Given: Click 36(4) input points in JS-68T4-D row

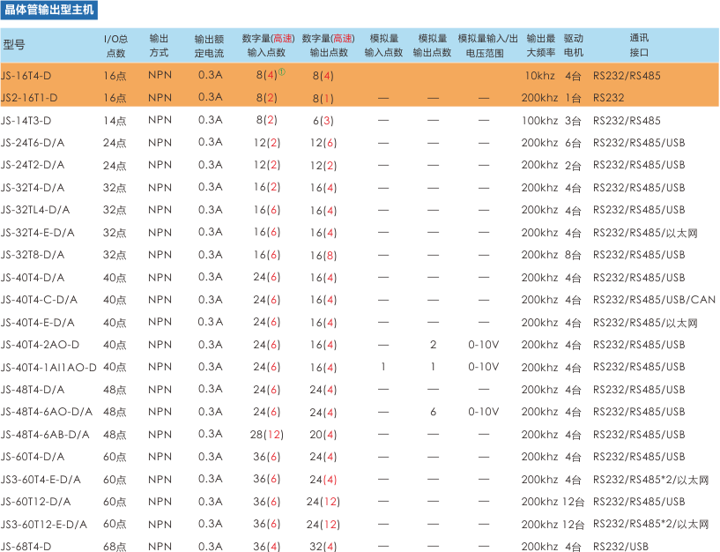Looking at the screenshot, I should 267,547.
